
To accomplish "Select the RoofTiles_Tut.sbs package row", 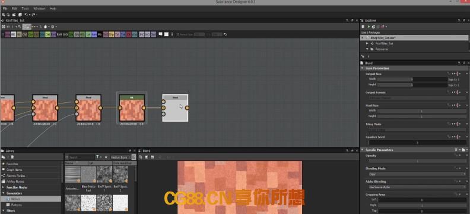I will point(414,38).
